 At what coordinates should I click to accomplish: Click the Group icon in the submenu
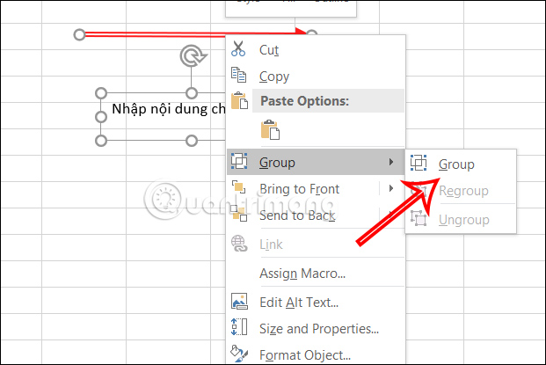point(419,163)
